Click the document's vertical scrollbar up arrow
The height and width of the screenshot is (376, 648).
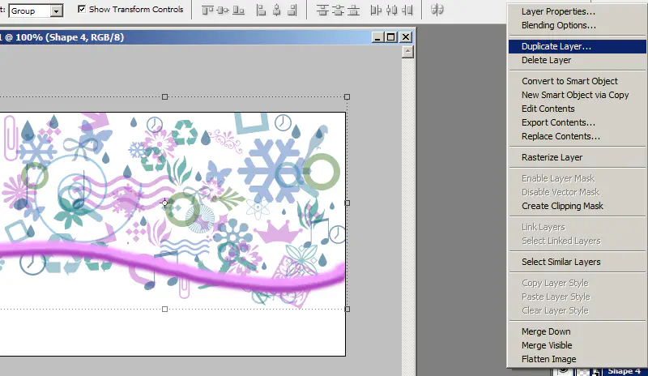point(407,52)
